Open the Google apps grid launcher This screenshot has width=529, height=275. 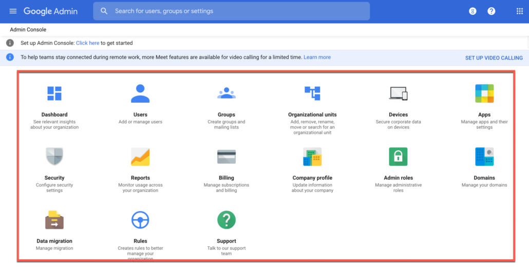520,11
